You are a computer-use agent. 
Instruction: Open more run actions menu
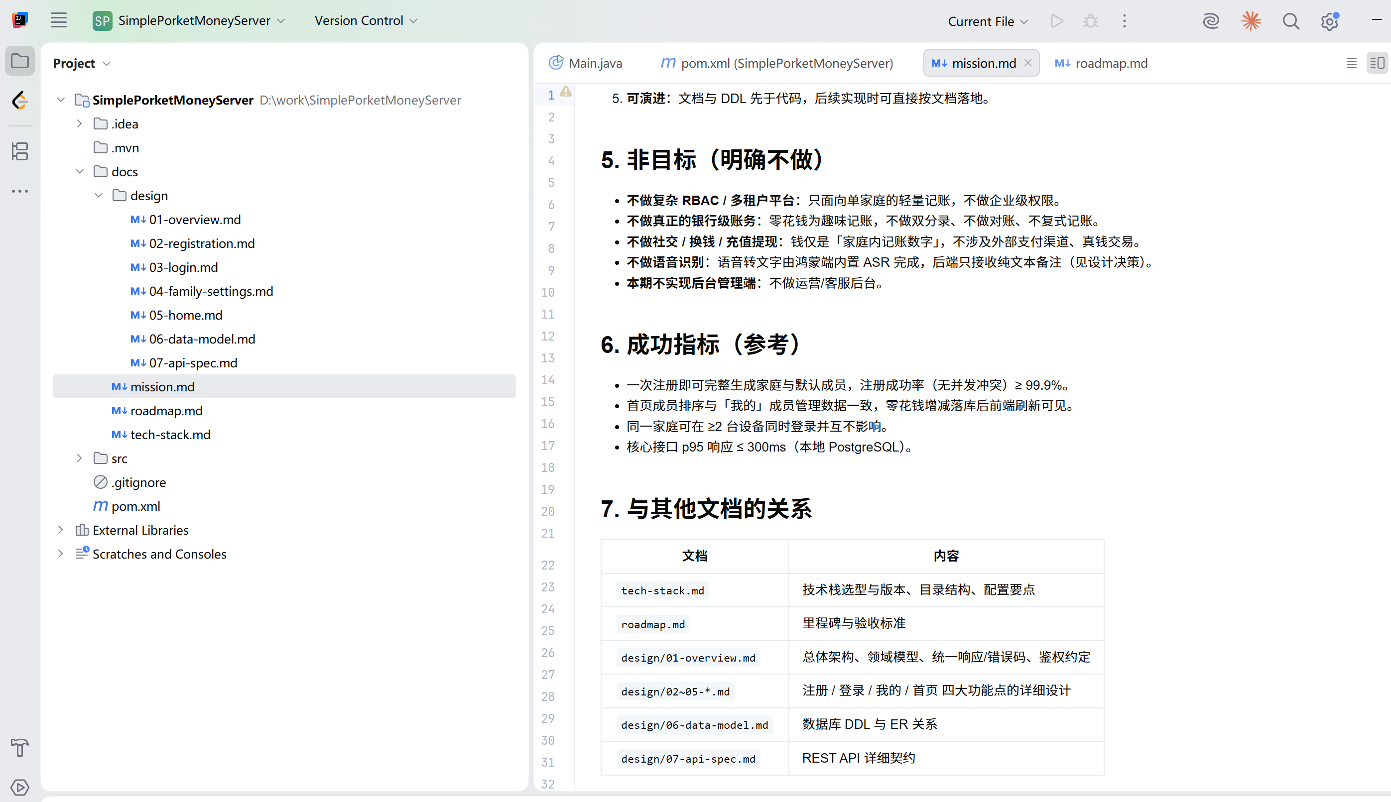1125,21
